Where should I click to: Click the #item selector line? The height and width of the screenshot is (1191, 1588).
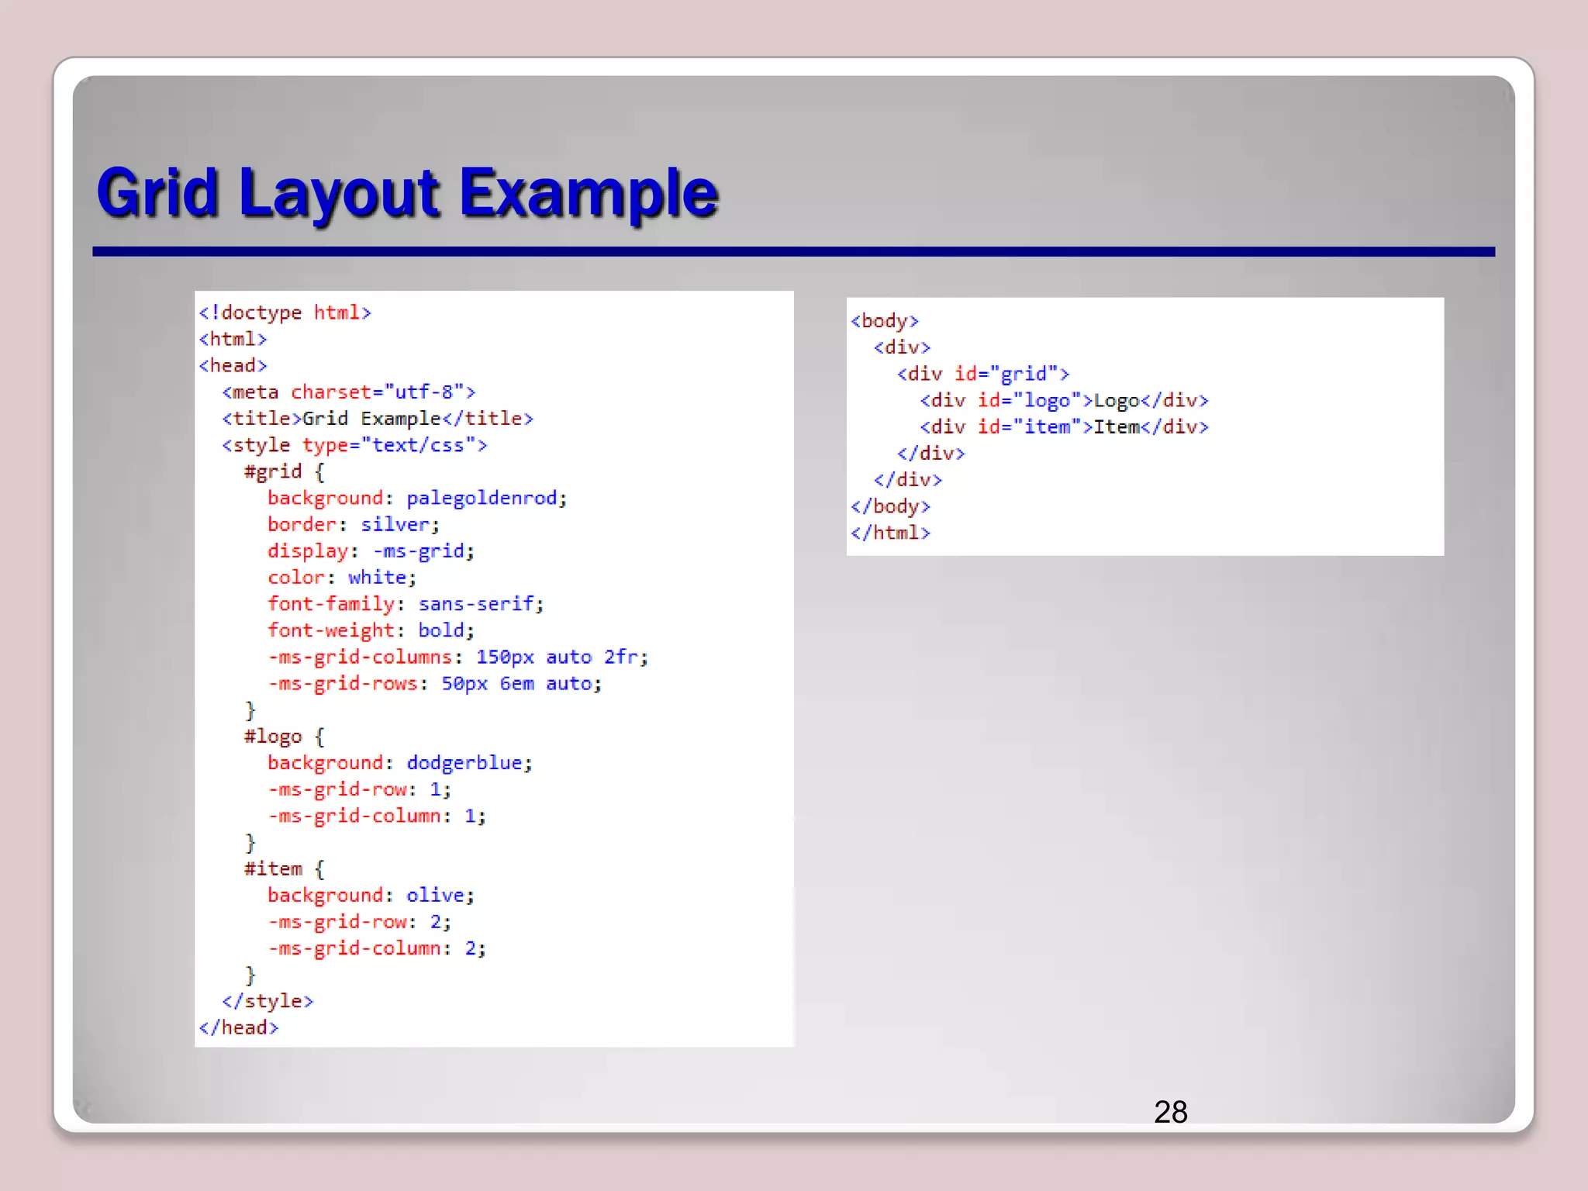284,869
